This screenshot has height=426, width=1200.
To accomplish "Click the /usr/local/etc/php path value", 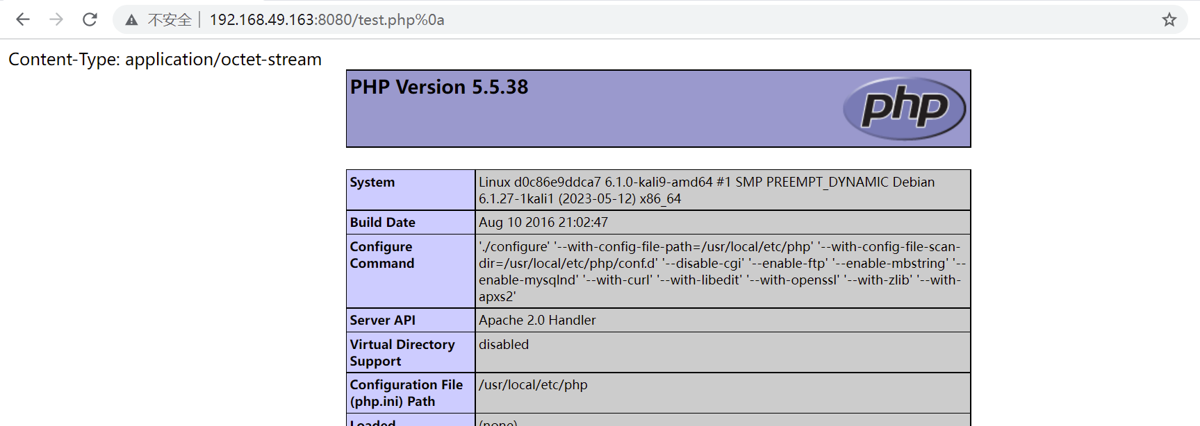I will coord(532,385).
